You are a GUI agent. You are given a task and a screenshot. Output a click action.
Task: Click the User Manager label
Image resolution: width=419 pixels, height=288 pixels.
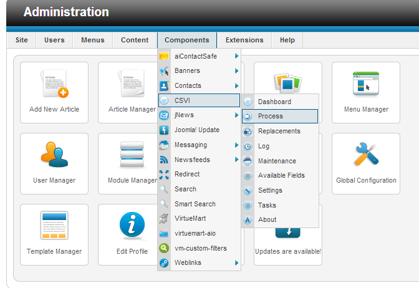click(x=54, y=180)
